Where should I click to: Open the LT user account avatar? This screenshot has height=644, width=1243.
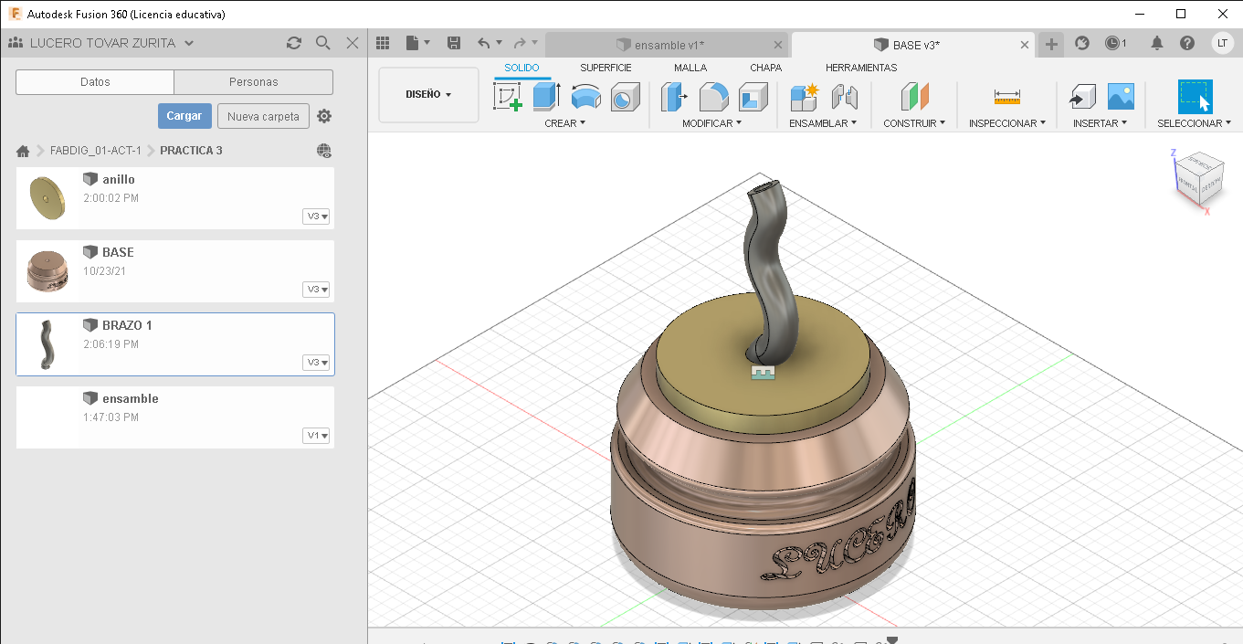click(x=1222, y=43)
